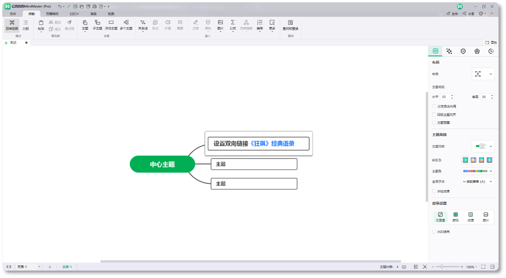
Task: Open the File (文件) menu
Action: [x=13, y=14]
